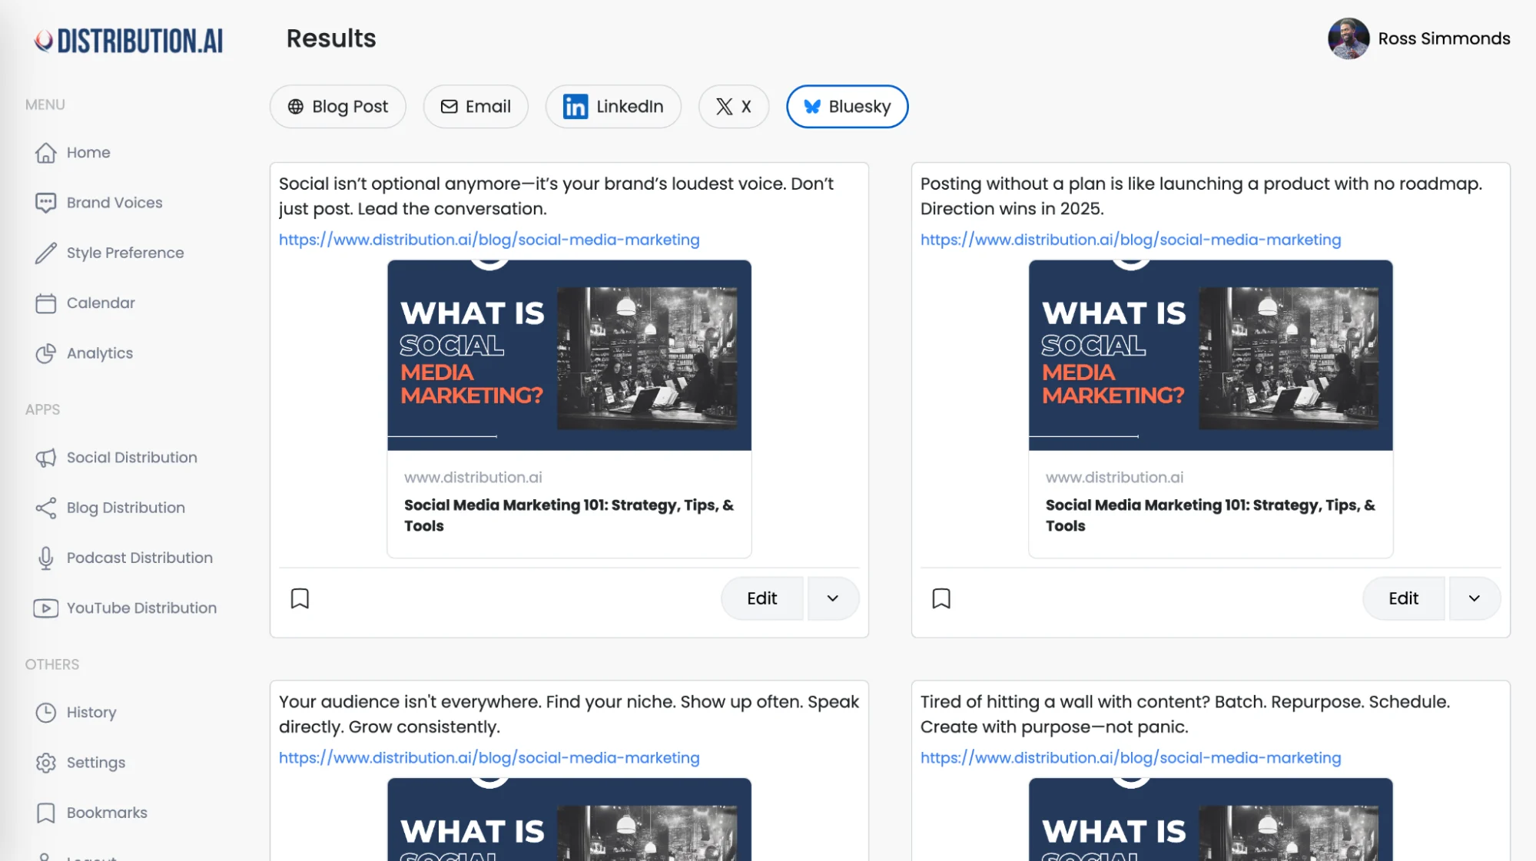Screen dimensions: 1536x861
Task: Click the Brand Voices chat icon
Action: (46, 203)
